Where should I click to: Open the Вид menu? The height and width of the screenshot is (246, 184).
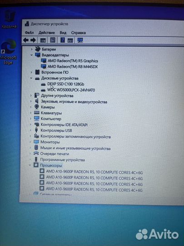click(63, 33)
